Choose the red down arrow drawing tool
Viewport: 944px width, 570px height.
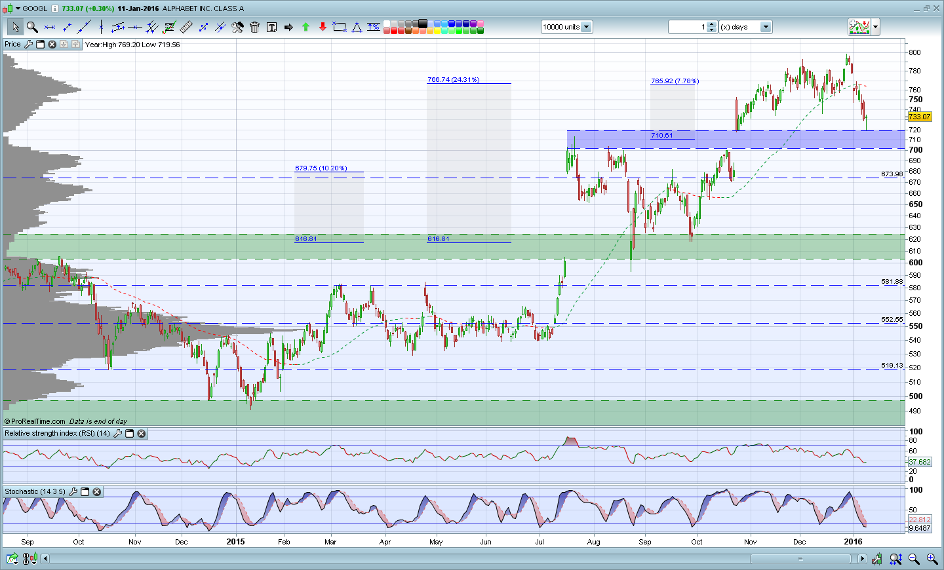[x=323, y=27]
